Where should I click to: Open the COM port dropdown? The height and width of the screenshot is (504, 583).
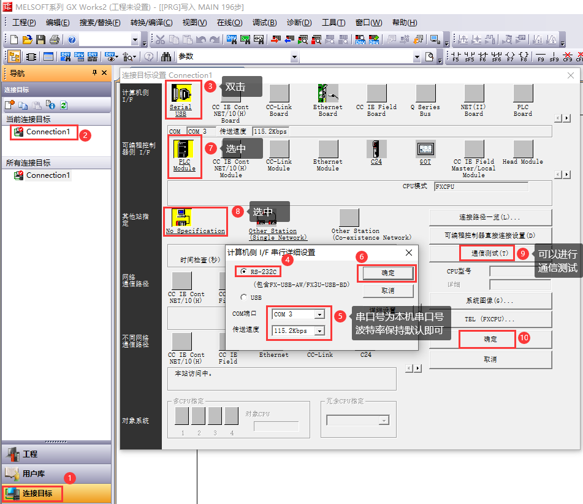coord(319,315)
